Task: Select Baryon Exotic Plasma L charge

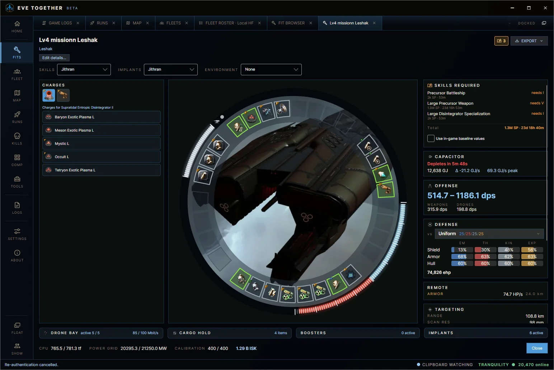Action: pos(102,117)
